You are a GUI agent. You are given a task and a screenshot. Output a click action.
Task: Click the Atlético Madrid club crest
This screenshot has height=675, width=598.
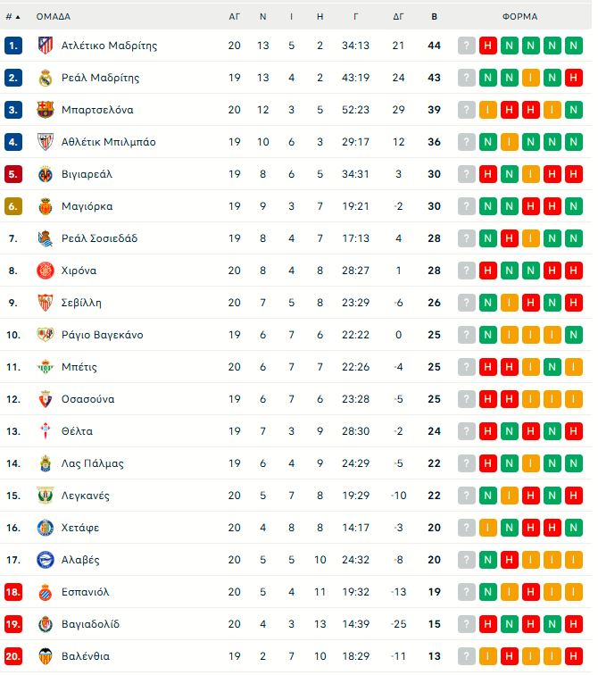pos(45,46)
